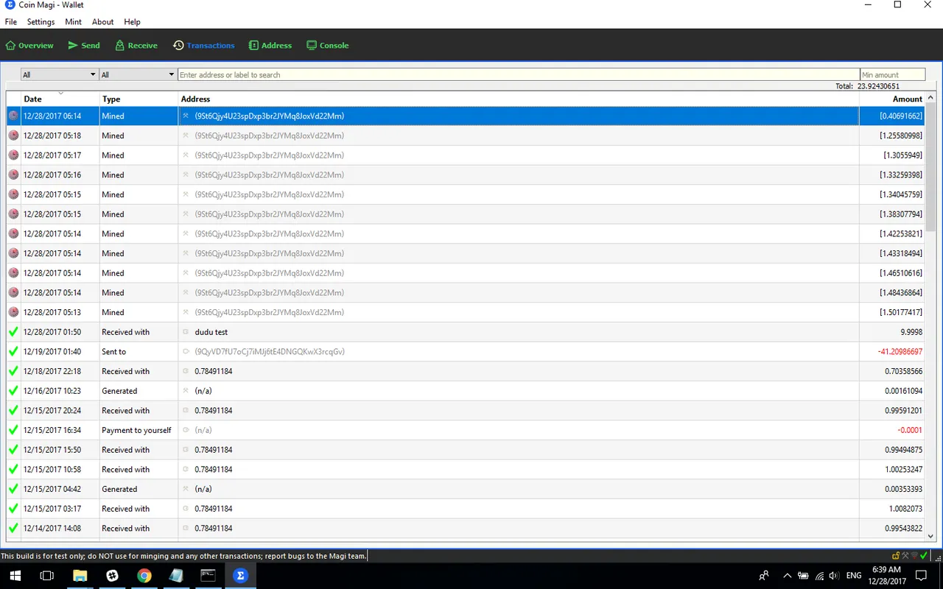
Task: Focus the Min amount field
Action: (892, 74)
